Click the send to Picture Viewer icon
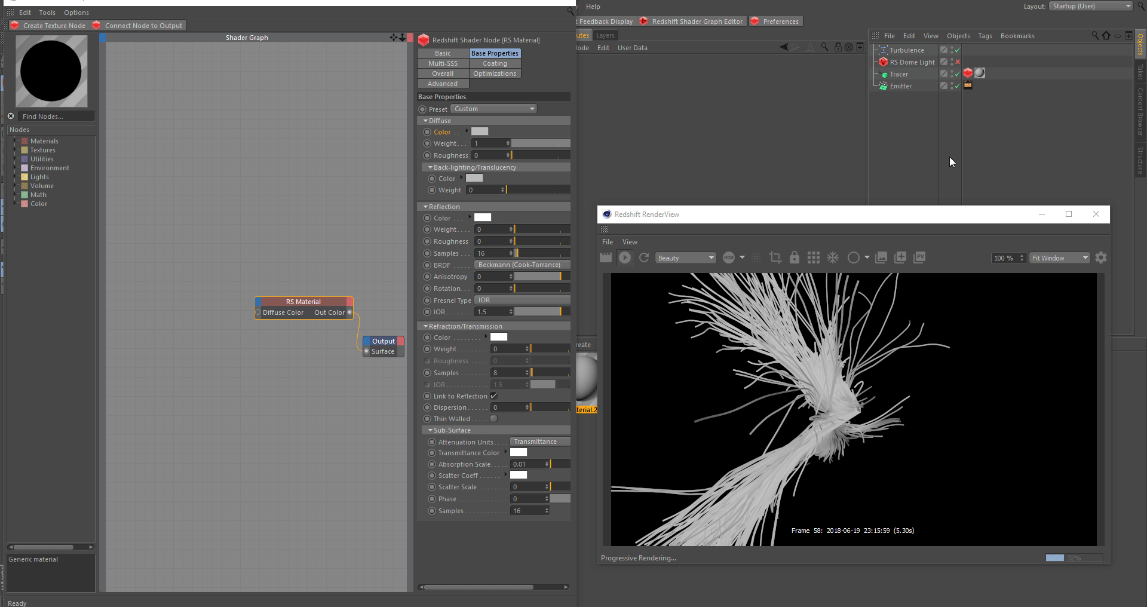Image resolution: width=1147 pixels, height=607 pixels. tap(919, 257)
